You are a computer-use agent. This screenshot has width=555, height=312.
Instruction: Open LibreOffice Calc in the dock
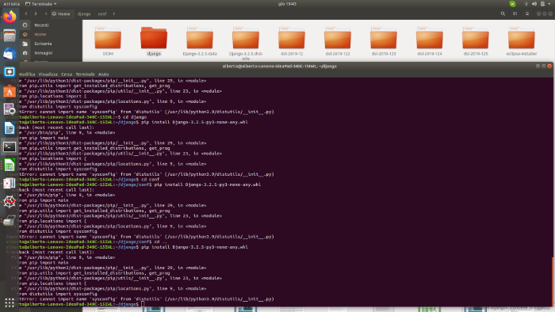coord(10,165)
